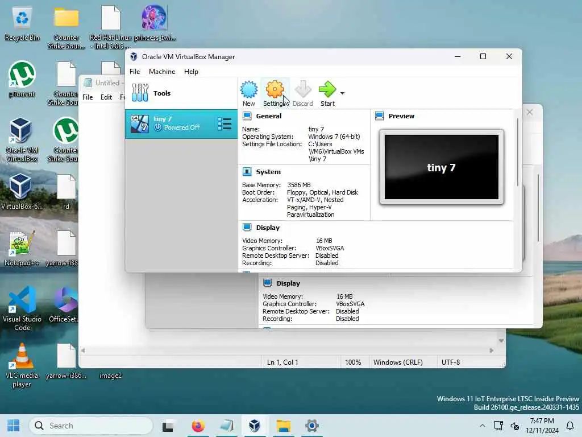Viewport: 582px width, 437px height.
Task: Open File menu in Untitled Notepad window
Action: (88, 97)
